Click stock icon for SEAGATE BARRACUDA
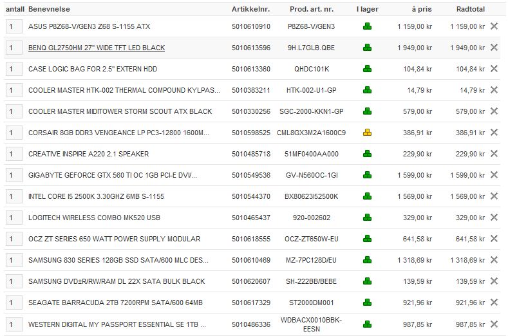508x336 pixels. point(367,302)
